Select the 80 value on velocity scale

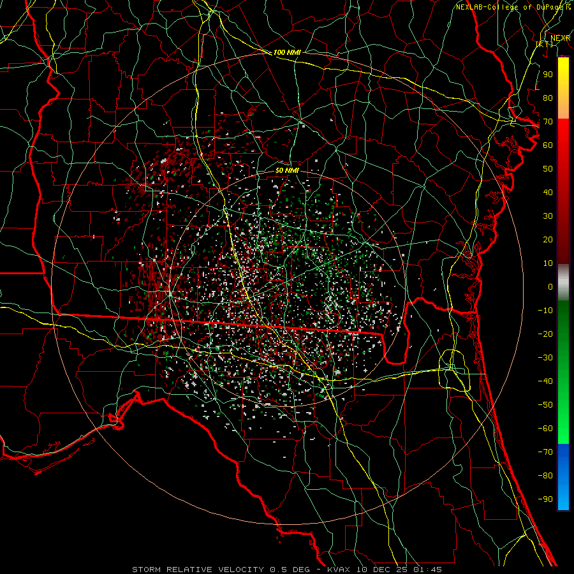click(548, 98)
